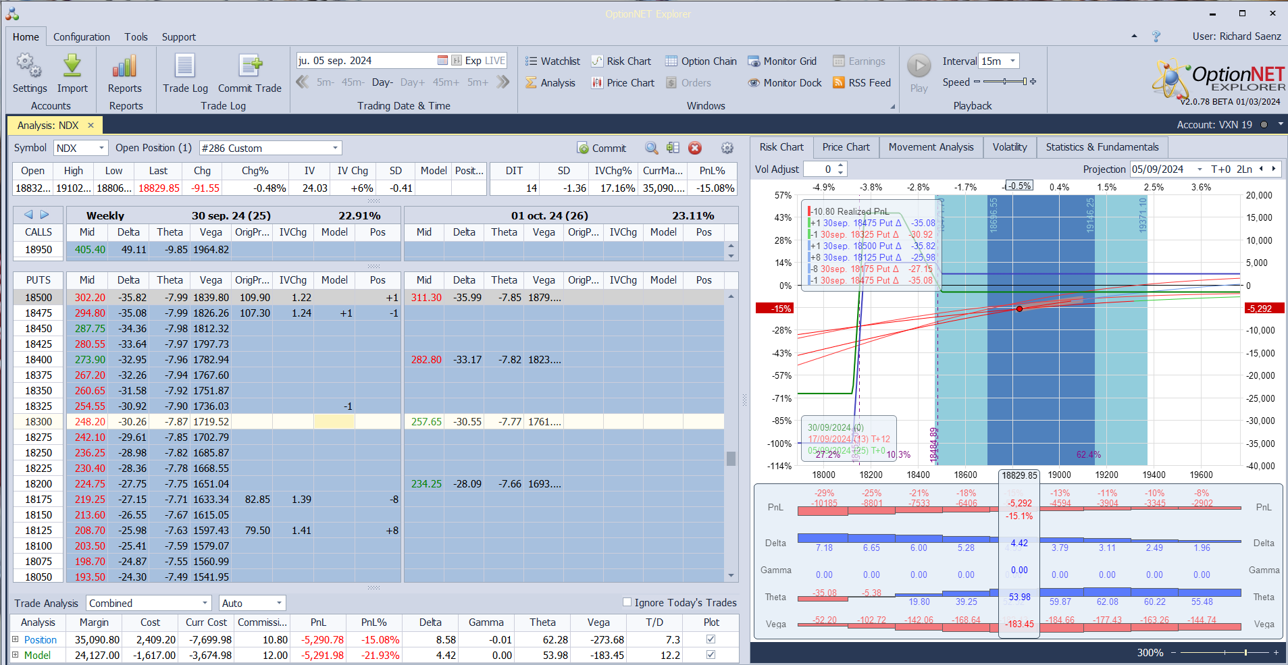Step back with the double left arrow
Viewport: 1288px width, 665px height.
(302, 82)
